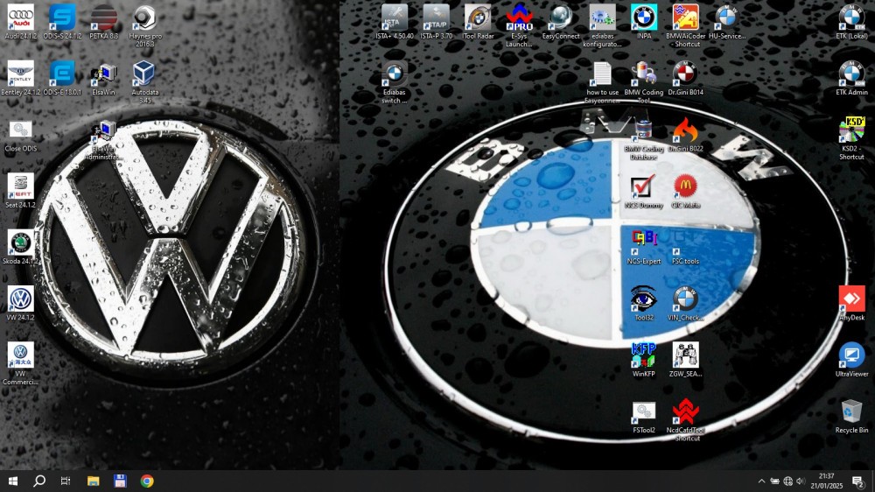Open the Tool32 eye icon
This screenshot has width=875, height=492.
pos(644,303)
